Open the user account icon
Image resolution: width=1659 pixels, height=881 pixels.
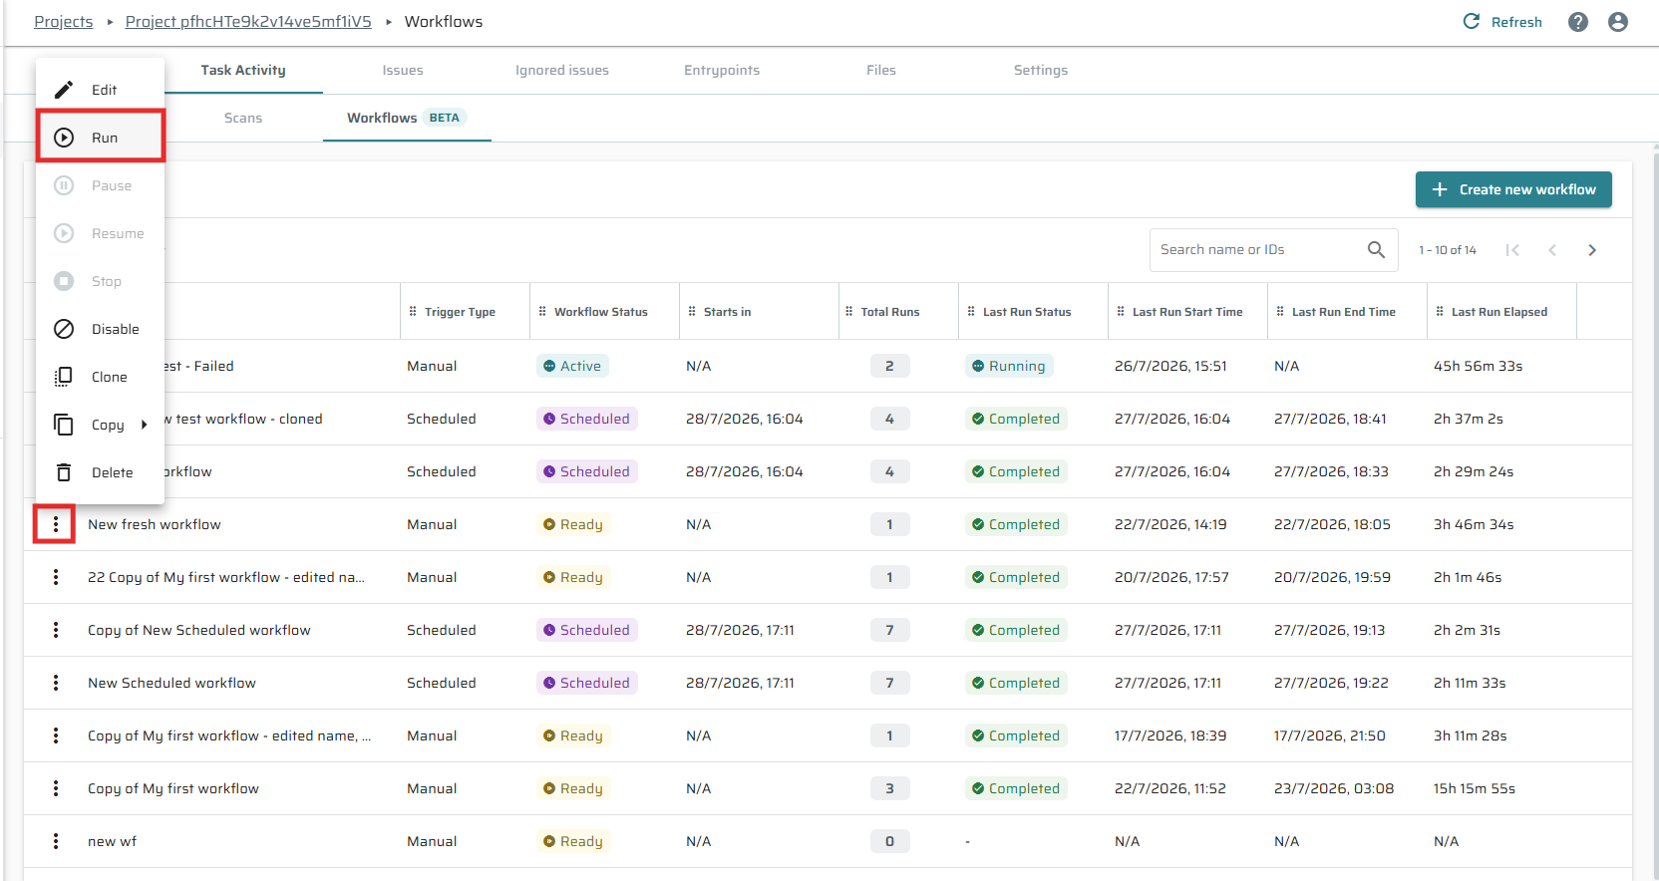click(x=1618, y=22)
